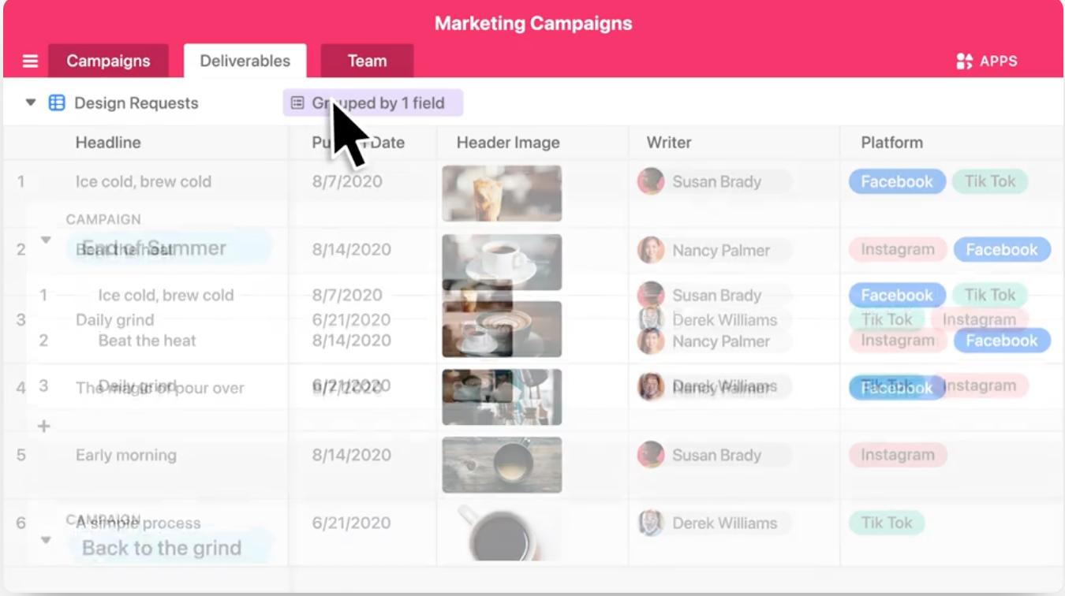Viewport: 1065px width, 596px height.
Task: Open the hamburger menu icon
Action: coord(30,61)
